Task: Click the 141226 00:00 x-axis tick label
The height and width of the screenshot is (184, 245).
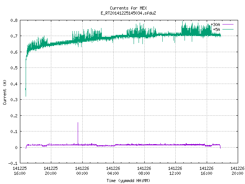Action: click(x=82, y=171)
